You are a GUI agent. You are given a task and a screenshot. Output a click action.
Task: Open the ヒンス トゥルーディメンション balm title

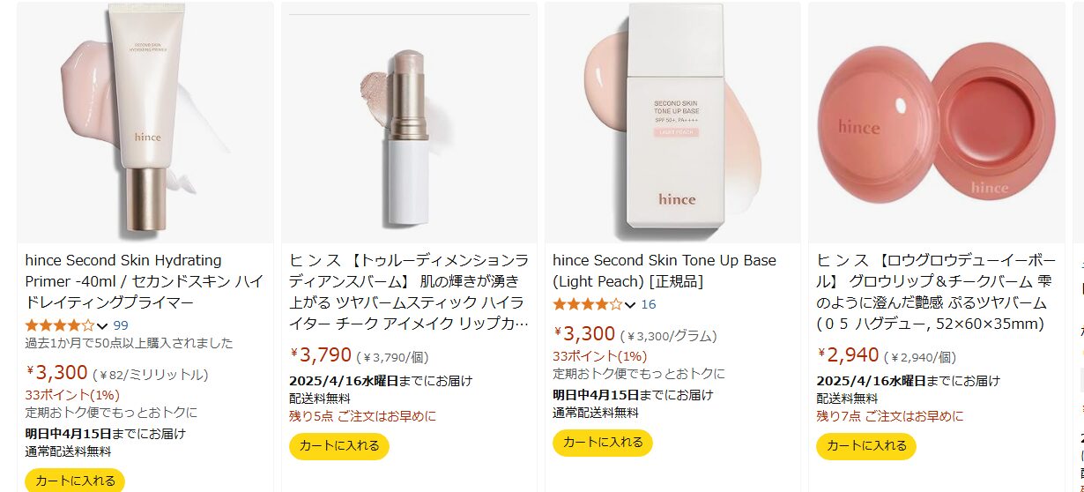click(x=409, y=292)
